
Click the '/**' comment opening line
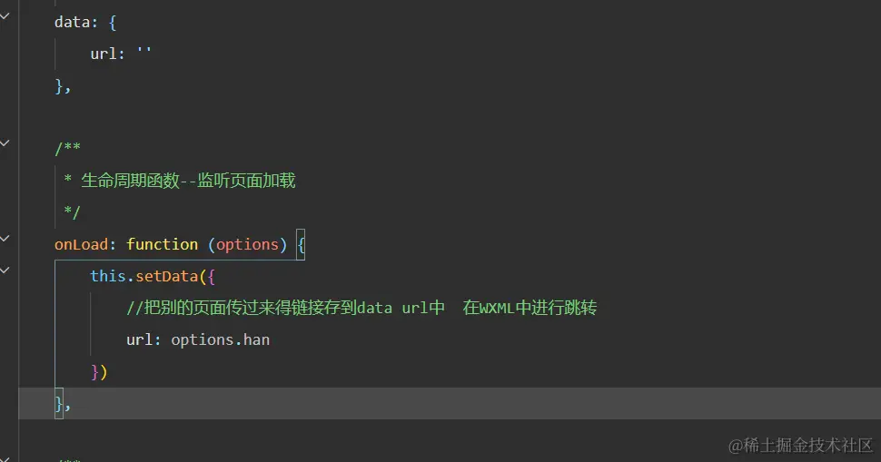click(68, 149)
